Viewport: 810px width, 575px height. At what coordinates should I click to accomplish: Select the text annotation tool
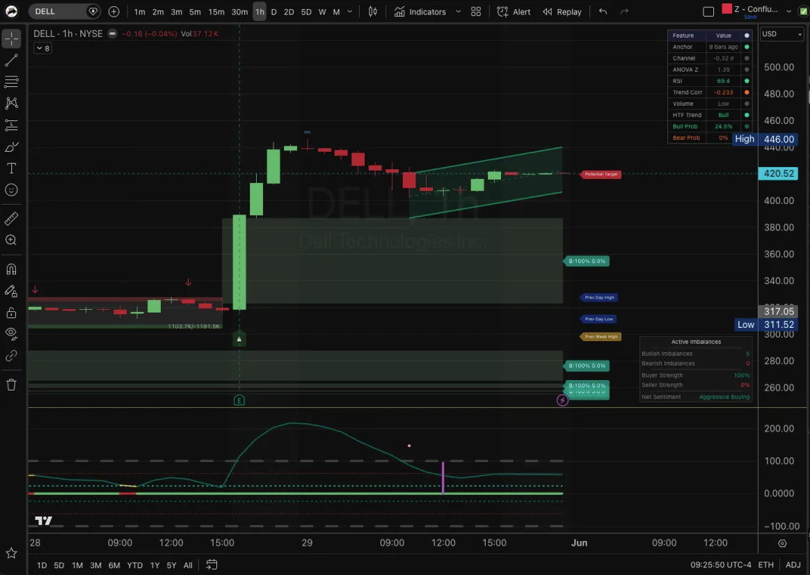click(11, 168)
